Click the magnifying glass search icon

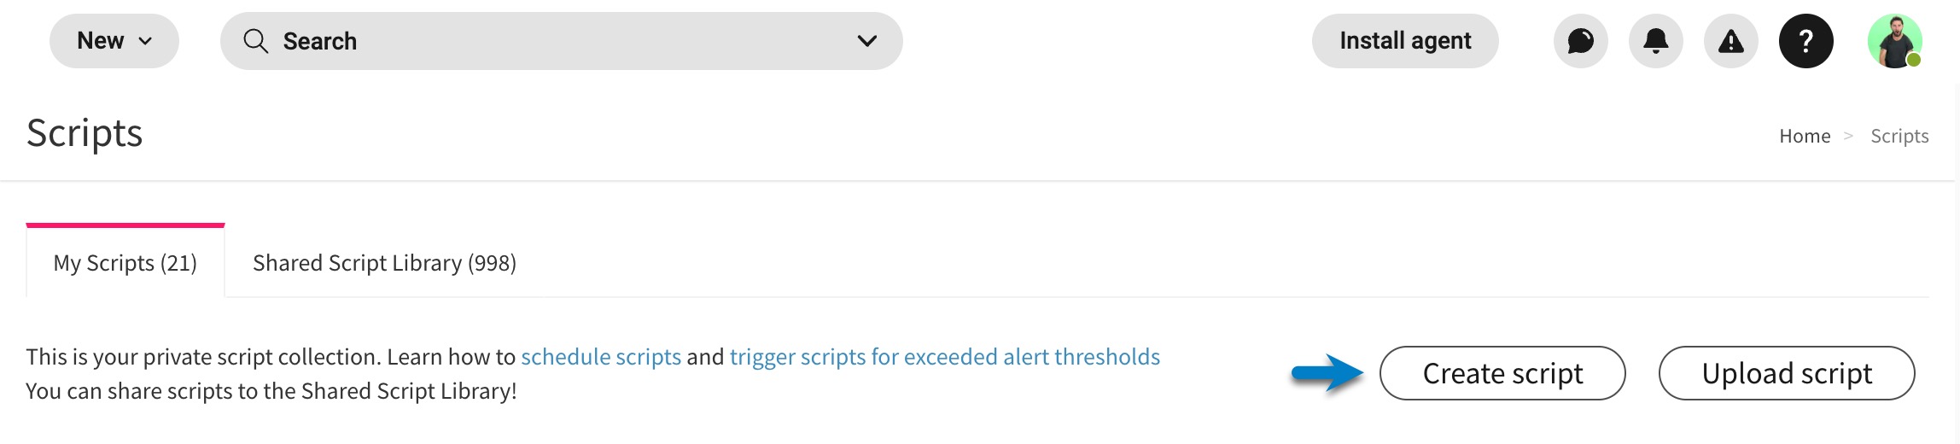(255, 41)
